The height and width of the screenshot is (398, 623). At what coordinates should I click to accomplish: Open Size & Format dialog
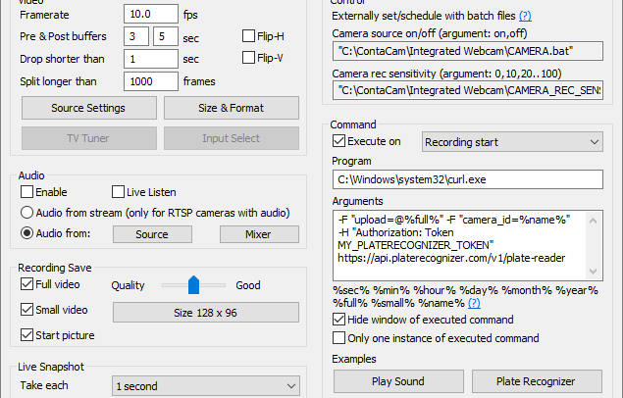point(232,108)
